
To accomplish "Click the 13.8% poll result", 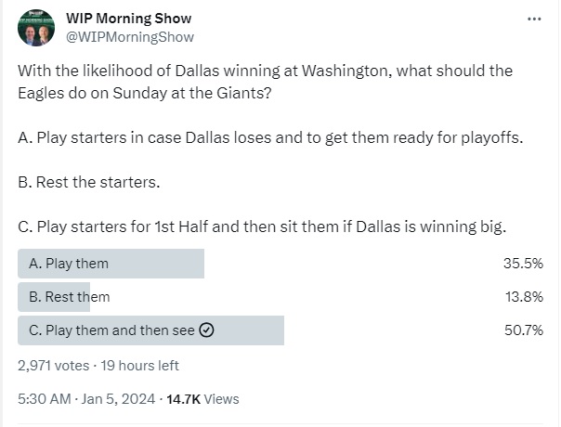I will click(x=523, y=297).
